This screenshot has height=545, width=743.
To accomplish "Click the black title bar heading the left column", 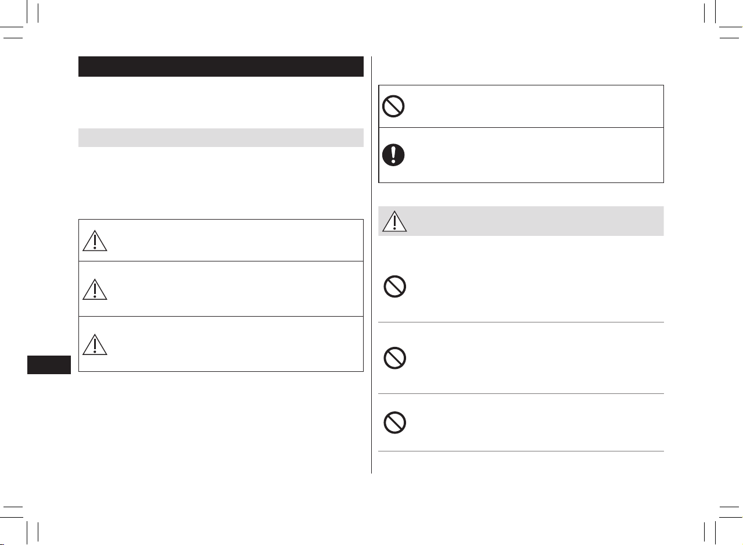I will click(221, 66).
